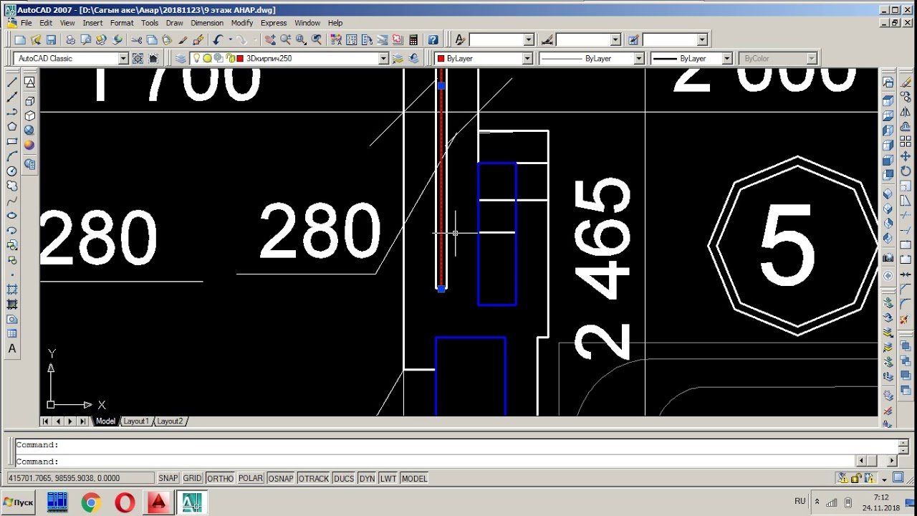Click the Save icon in toolbar
Screen dimensions: 917x516
pyautogui.click(x=51, y=40)
